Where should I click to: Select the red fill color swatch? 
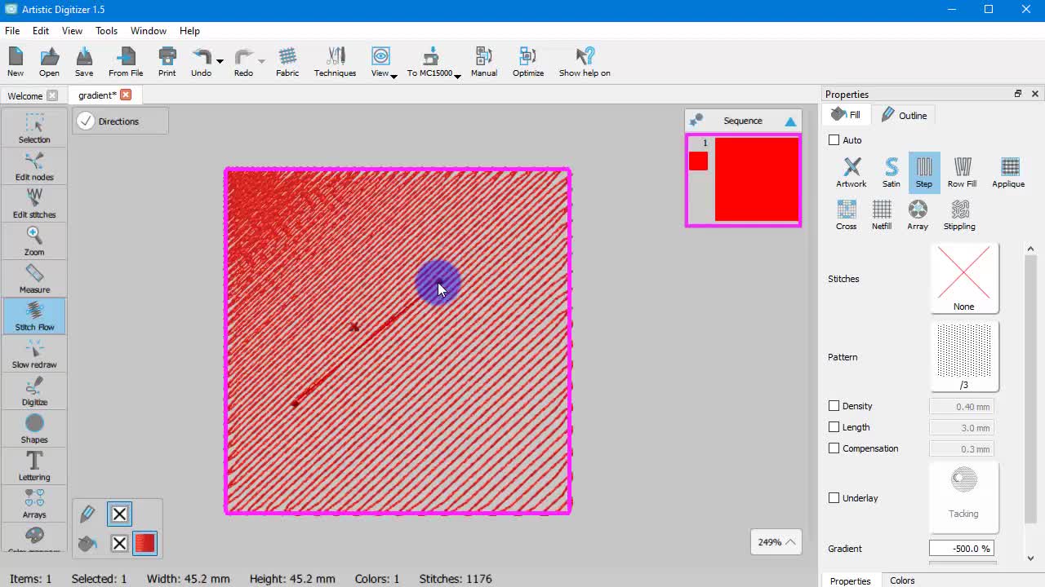point(145,543)
